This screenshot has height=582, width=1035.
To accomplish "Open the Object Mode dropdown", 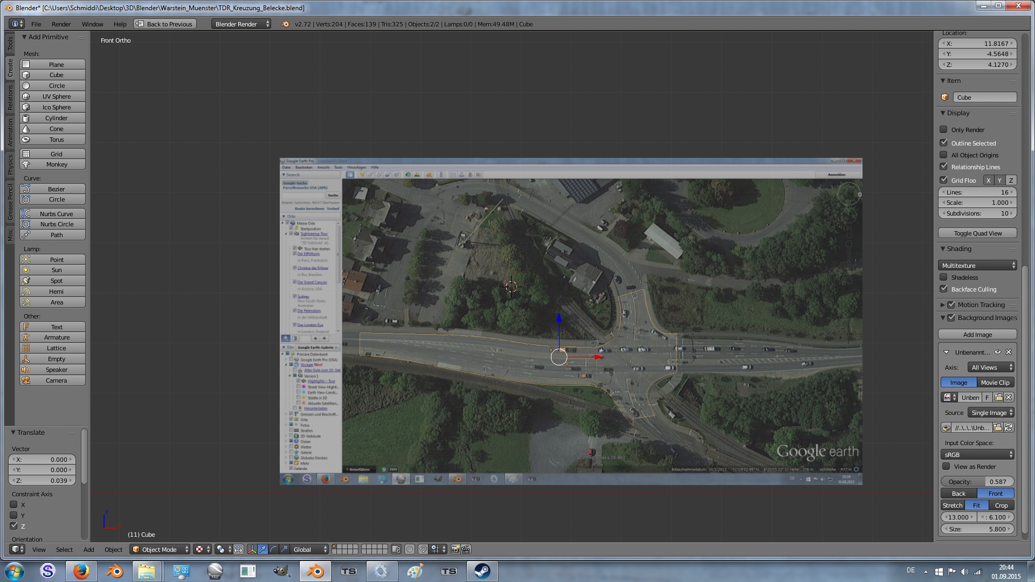I will coord(160,549).
